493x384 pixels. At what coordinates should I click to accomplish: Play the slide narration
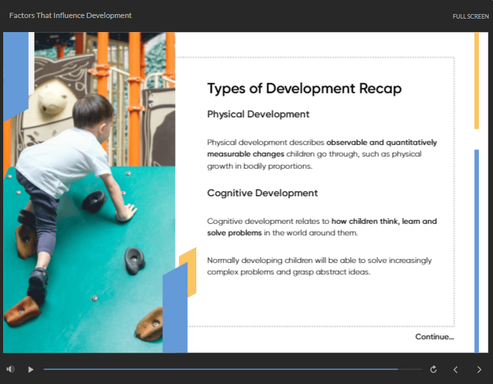31,369
